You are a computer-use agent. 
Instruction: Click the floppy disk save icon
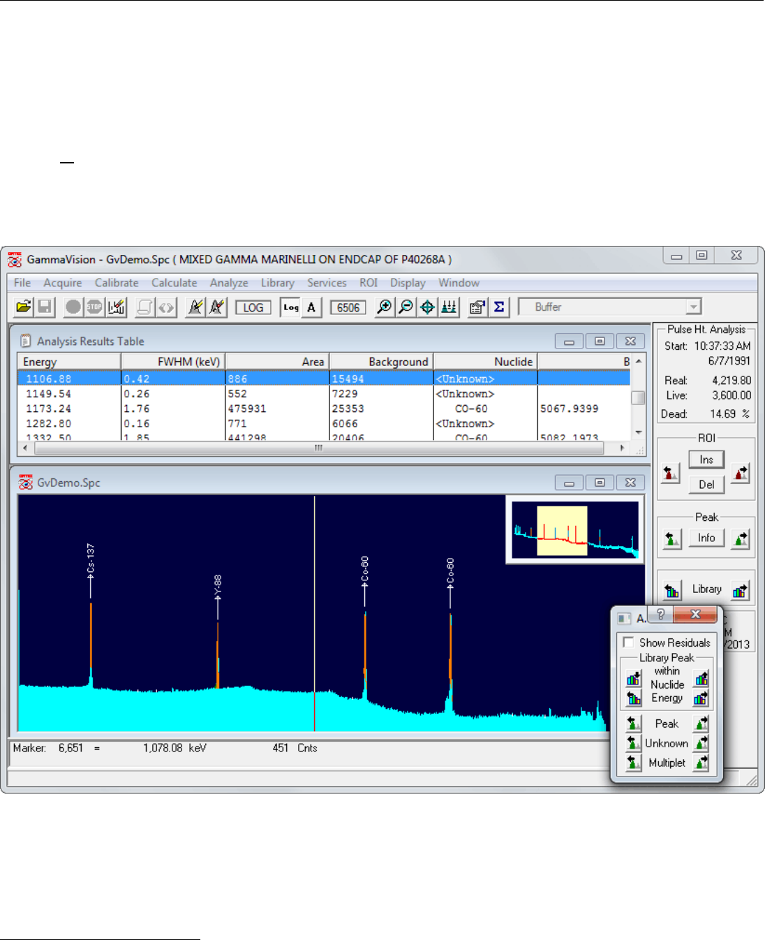[x=45, y=307]
